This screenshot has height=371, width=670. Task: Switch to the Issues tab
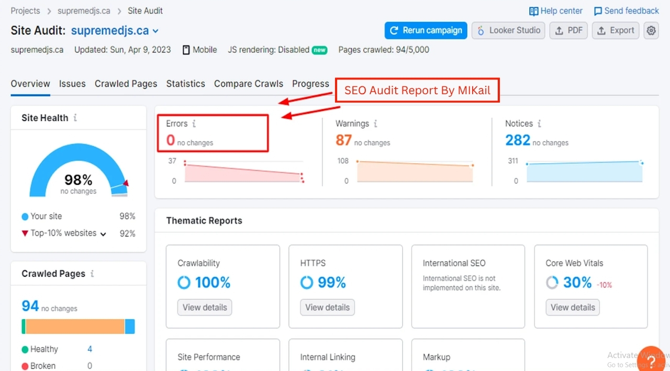tap(72, 84)
